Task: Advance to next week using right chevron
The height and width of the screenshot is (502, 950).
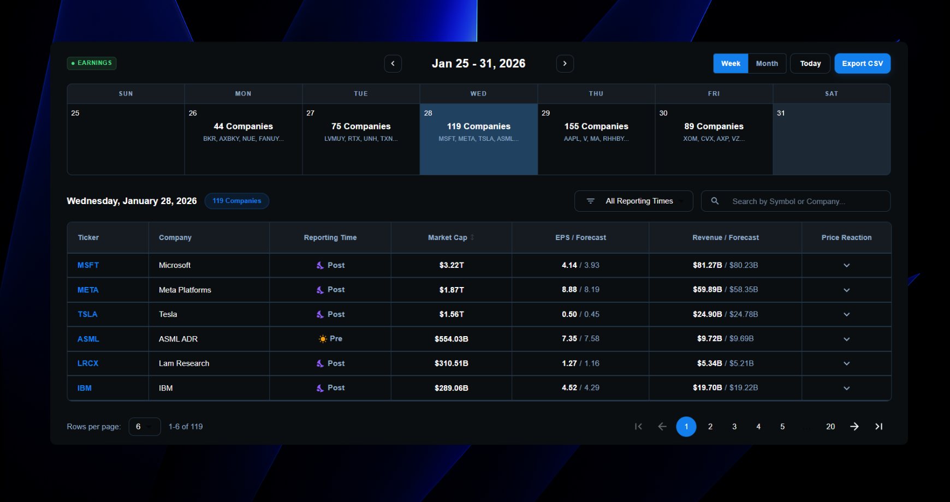Action: coord(565,64)
